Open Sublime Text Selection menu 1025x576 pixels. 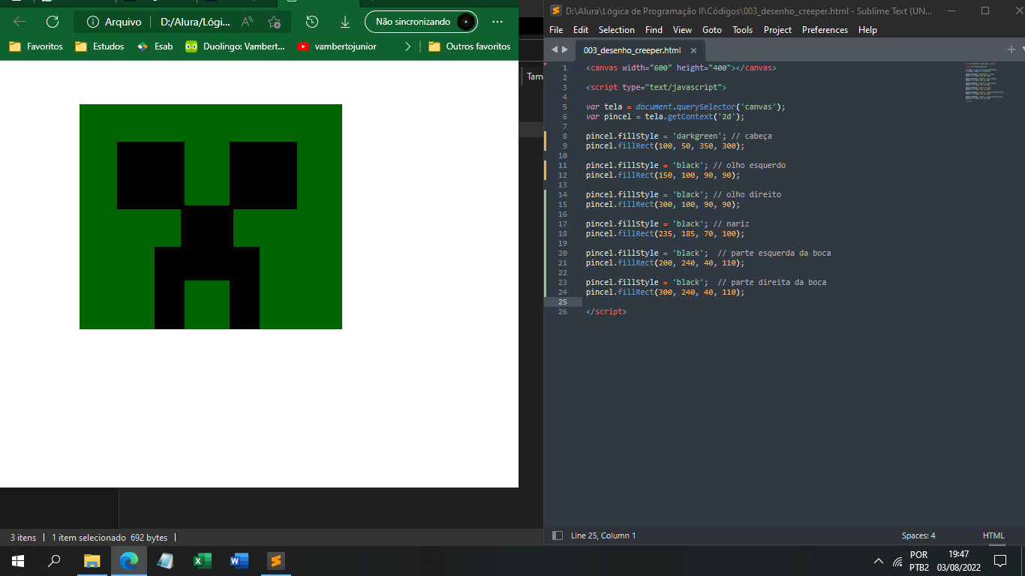click(x=617, y=30)
